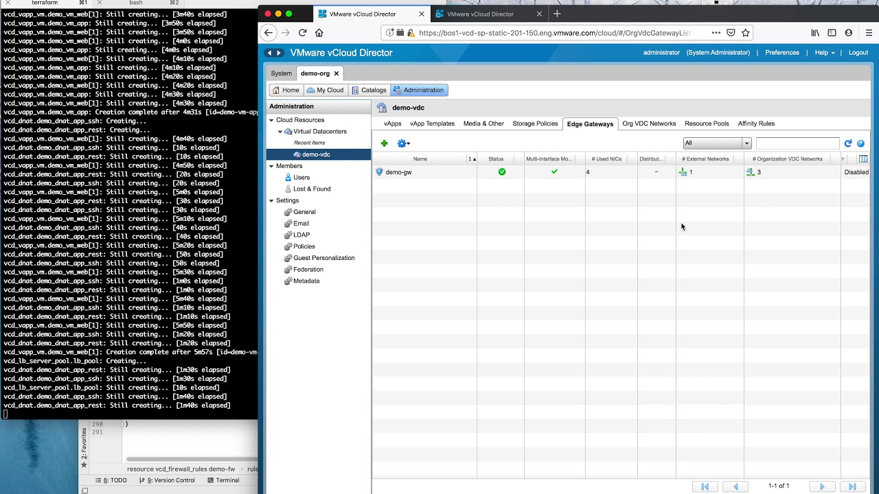Switch to the System tab
Viewport: 879px width, 494px height.
(x=281, y=73)
